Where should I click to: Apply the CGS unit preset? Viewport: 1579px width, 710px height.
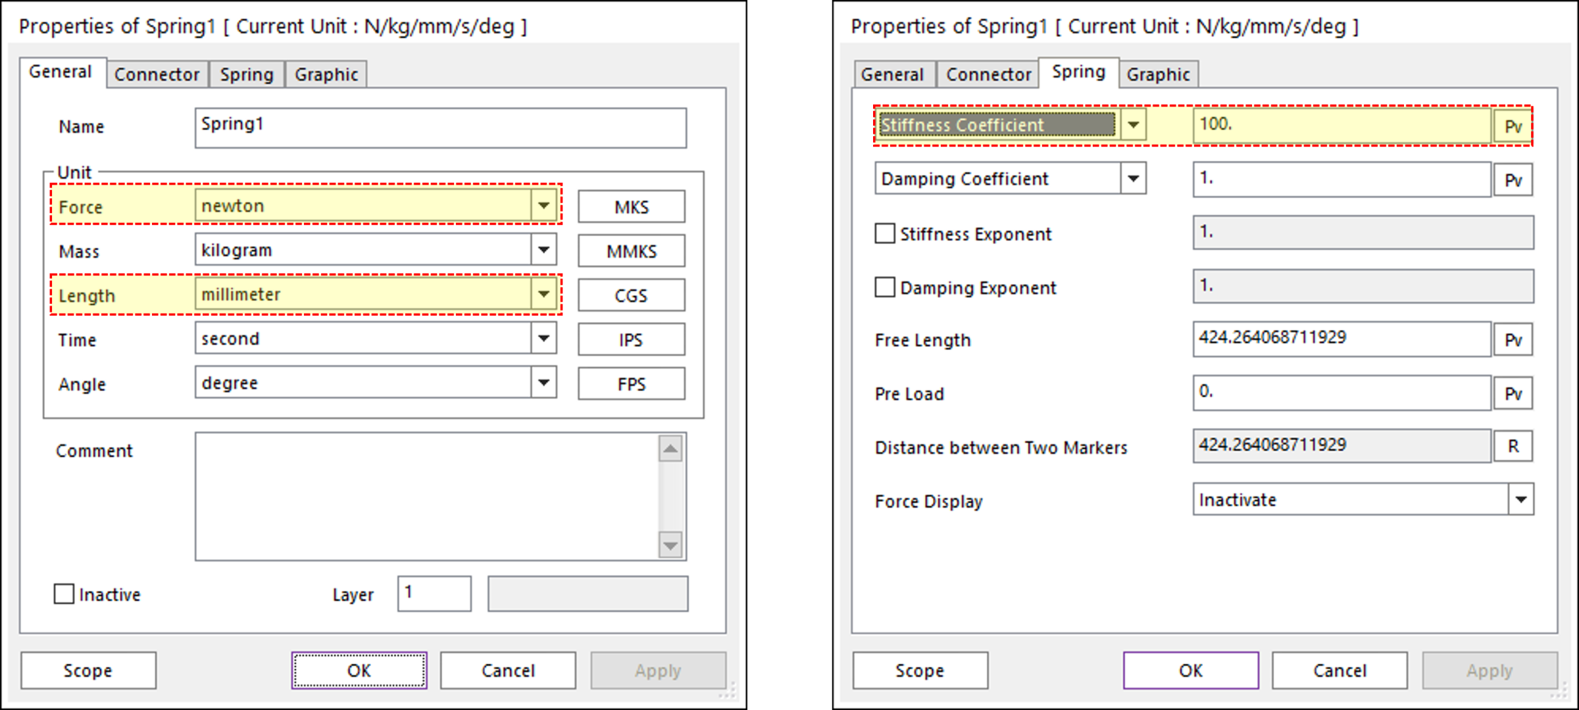point(631,295)
